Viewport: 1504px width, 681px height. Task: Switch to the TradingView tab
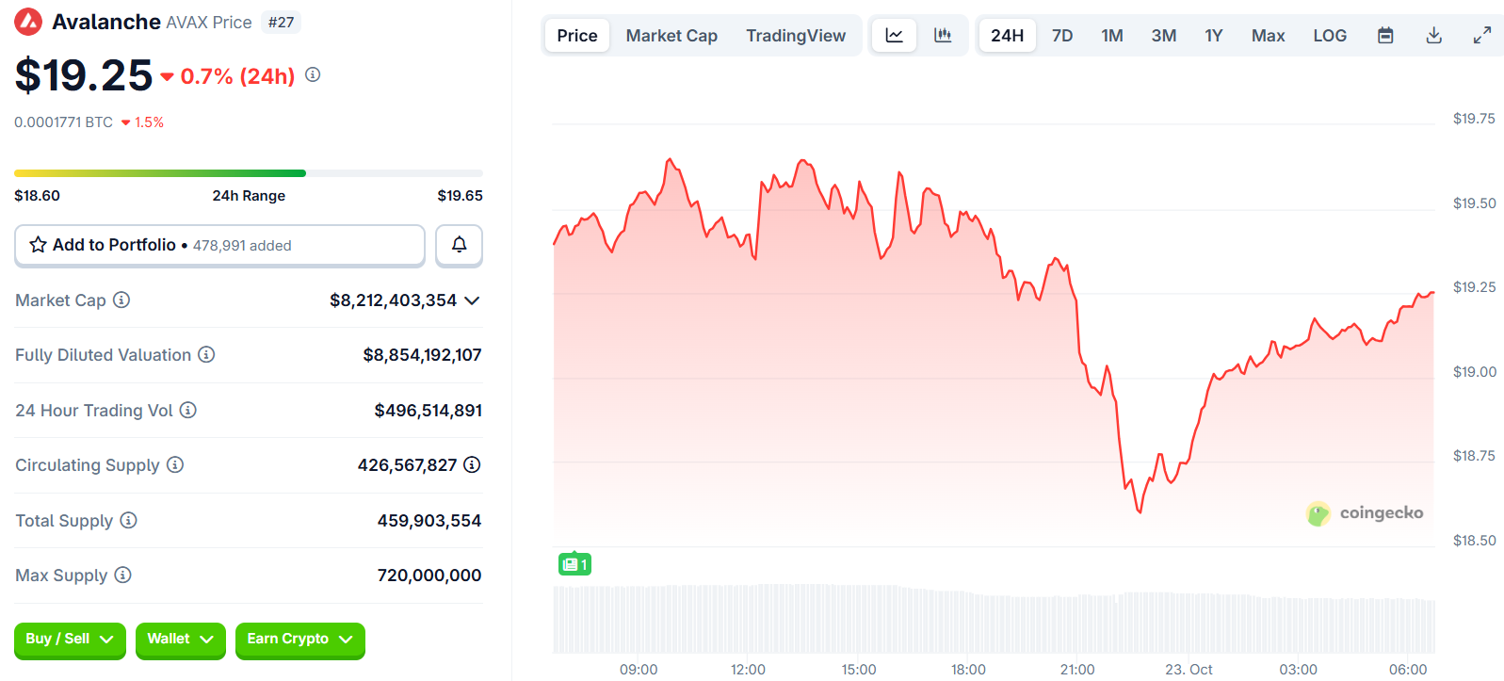pos(796,36)
